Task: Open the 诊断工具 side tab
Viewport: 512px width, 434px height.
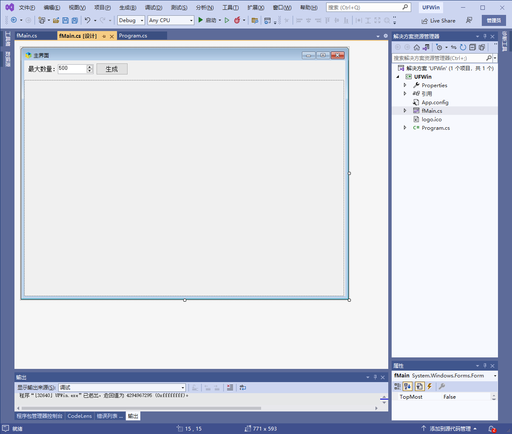Action: (505, 41)
